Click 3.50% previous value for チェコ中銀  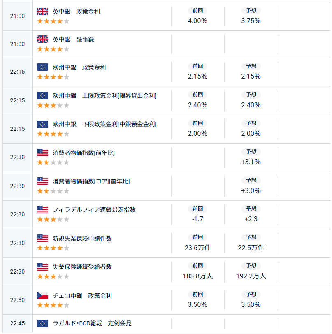click(197, 305)
